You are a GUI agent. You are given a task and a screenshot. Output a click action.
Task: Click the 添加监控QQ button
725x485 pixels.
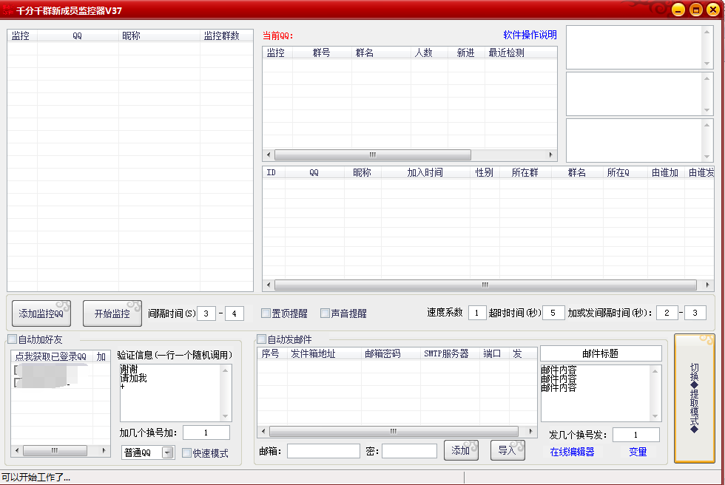[x=41, y=313]
